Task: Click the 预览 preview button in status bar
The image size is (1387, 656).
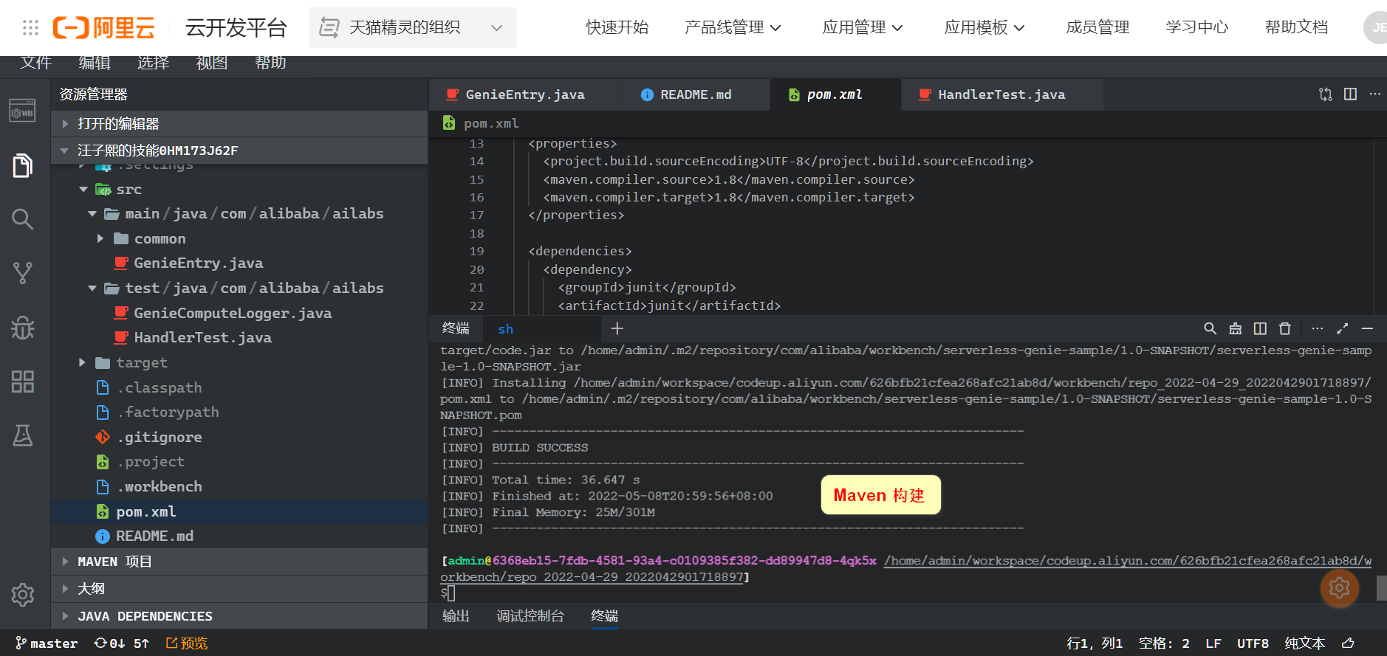Action: click(x=187, y=643)
